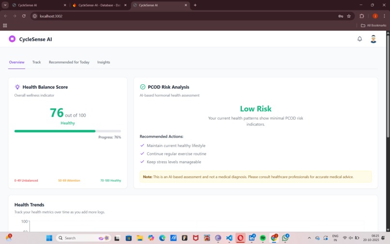Open the Windows notification bell in the tray
390x244 pixels.
click(383, 238)
